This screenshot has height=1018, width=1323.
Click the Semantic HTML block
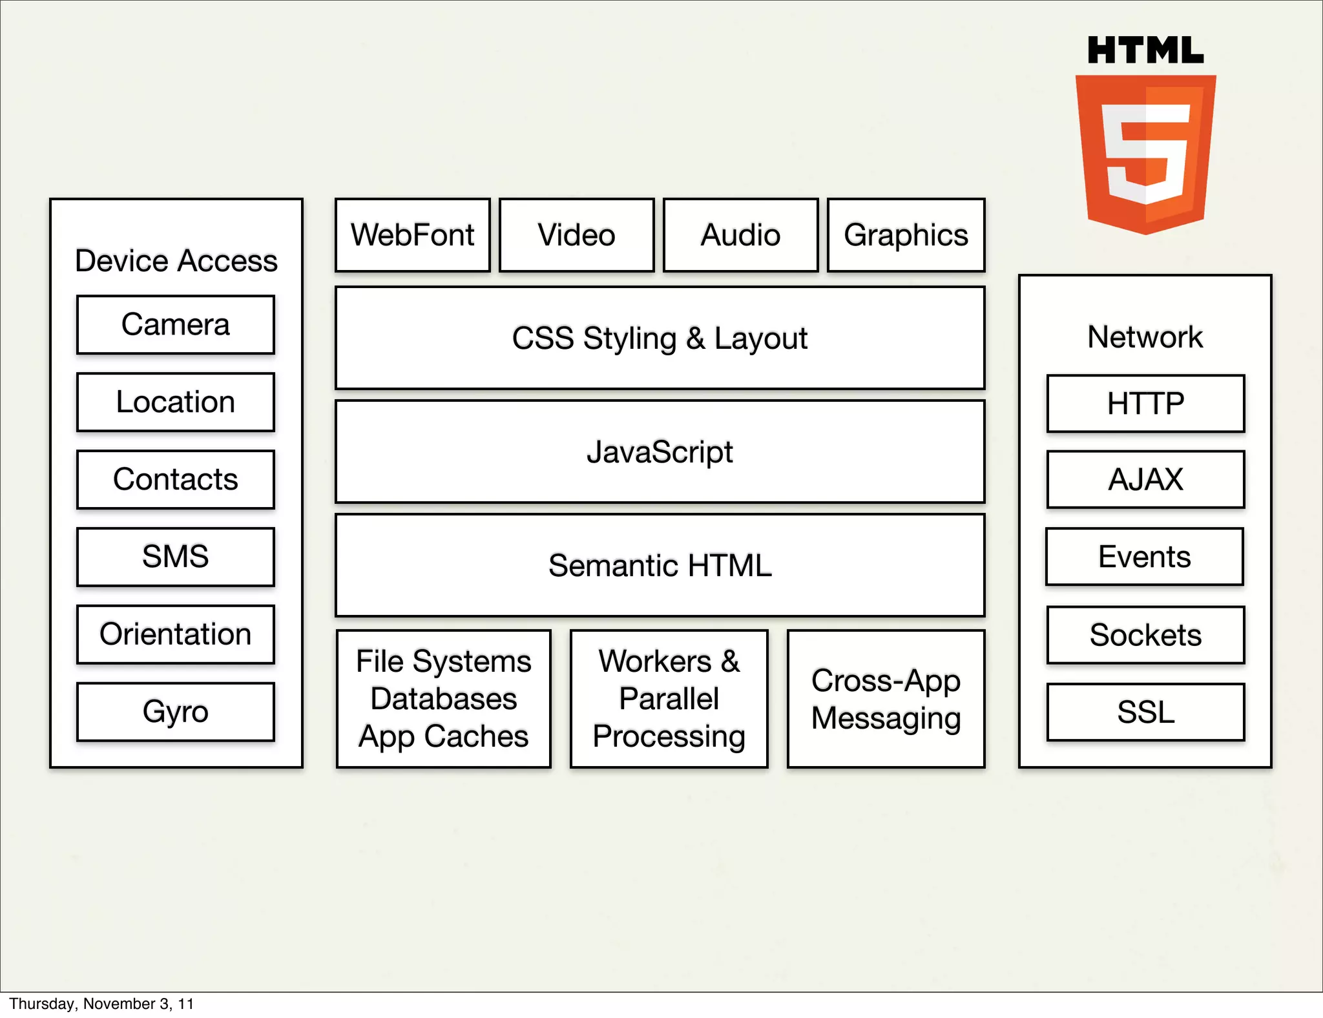(660, 565)
